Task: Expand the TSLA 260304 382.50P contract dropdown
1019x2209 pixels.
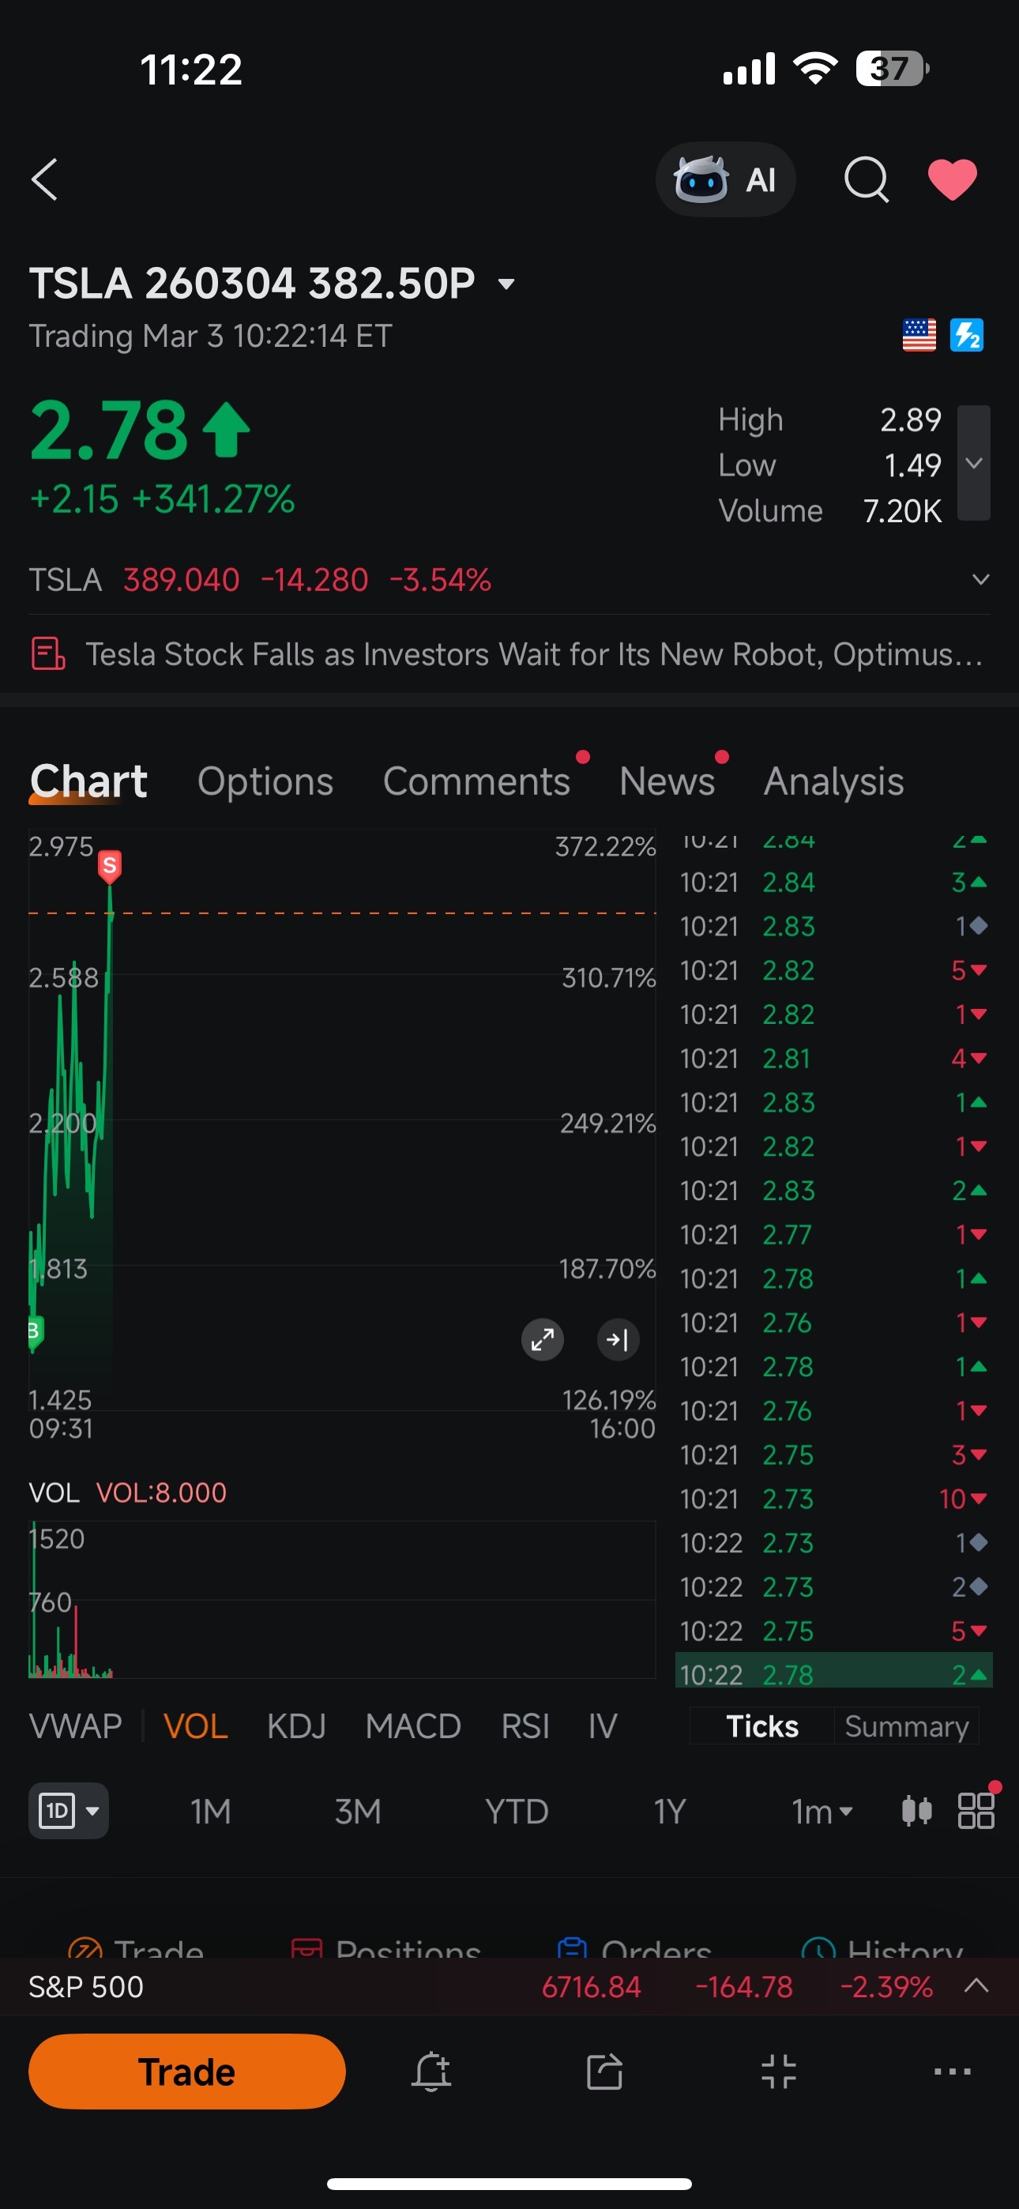Action: (507, 284)
